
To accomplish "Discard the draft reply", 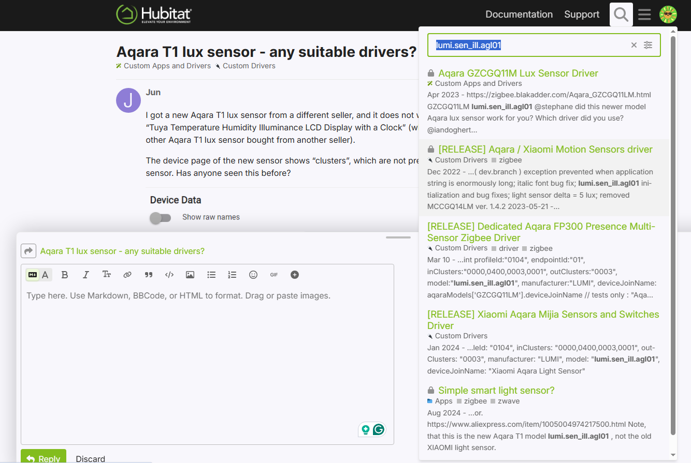I will [x=90, y=458].
